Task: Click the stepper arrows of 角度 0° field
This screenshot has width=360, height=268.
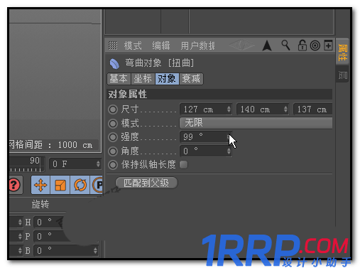Action: pyautogui.click(x=229, y=151)
